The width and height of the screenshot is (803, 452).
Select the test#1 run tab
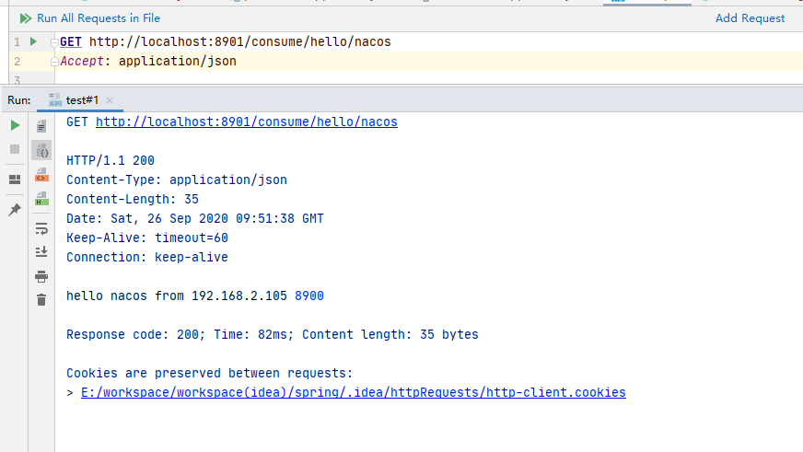[81, 100]
